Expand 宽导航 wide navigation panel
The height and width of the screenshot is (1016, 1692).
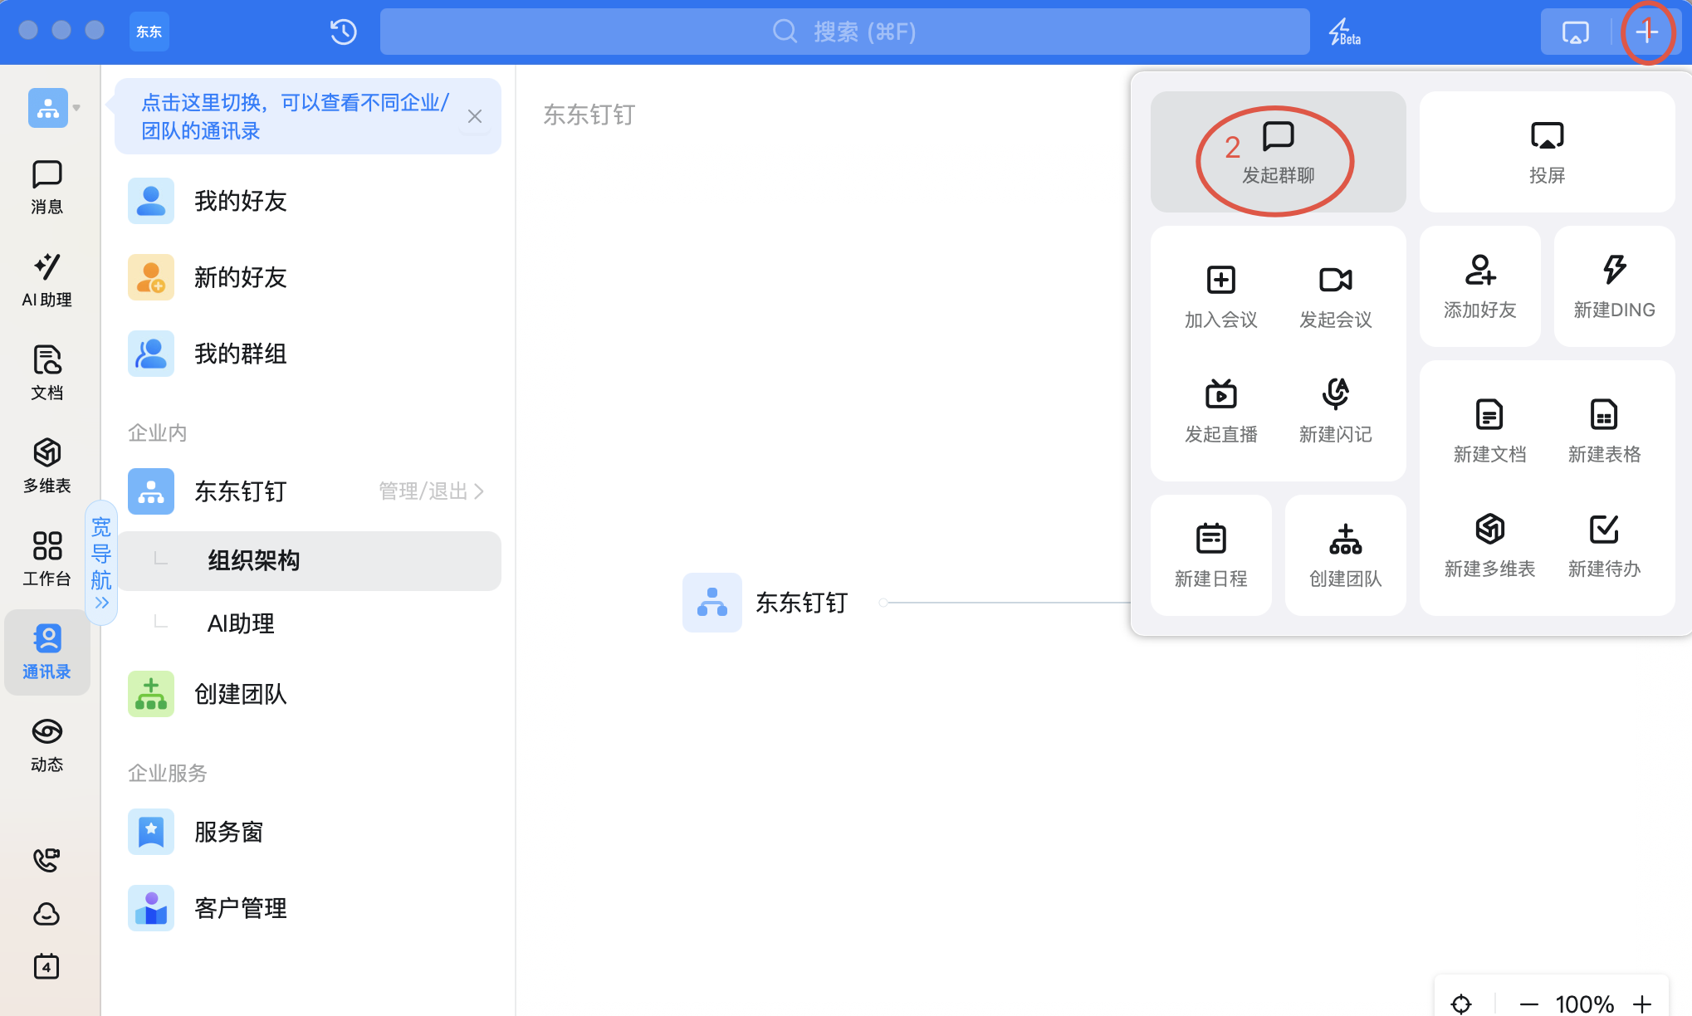point(101,564)
